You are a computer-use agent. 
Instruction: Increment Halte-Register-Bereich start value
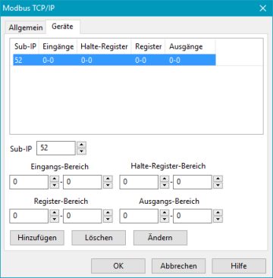pyautogui.click(x=165, y=179)
